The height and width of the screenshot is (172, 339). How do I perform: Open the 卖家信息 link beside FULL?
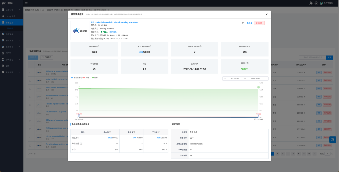click(113, 32)
